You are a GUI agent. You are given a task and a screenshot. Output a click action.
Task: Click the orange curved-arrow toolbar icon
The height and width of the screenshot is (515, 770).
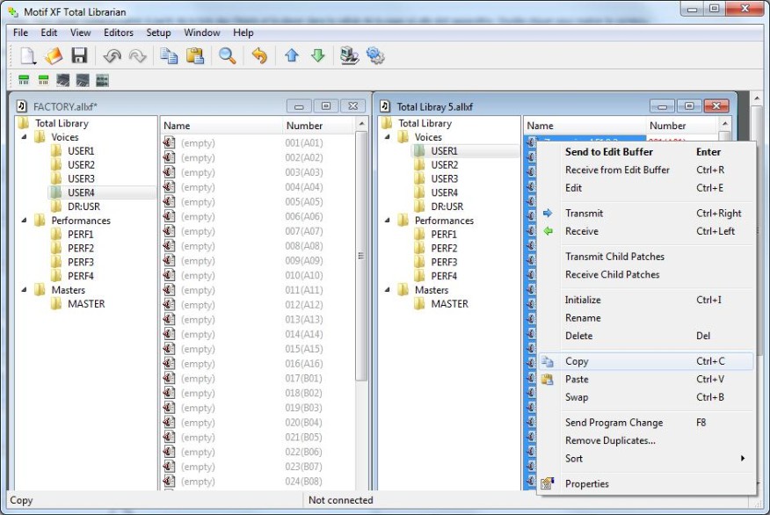click(x=259, y=56)
